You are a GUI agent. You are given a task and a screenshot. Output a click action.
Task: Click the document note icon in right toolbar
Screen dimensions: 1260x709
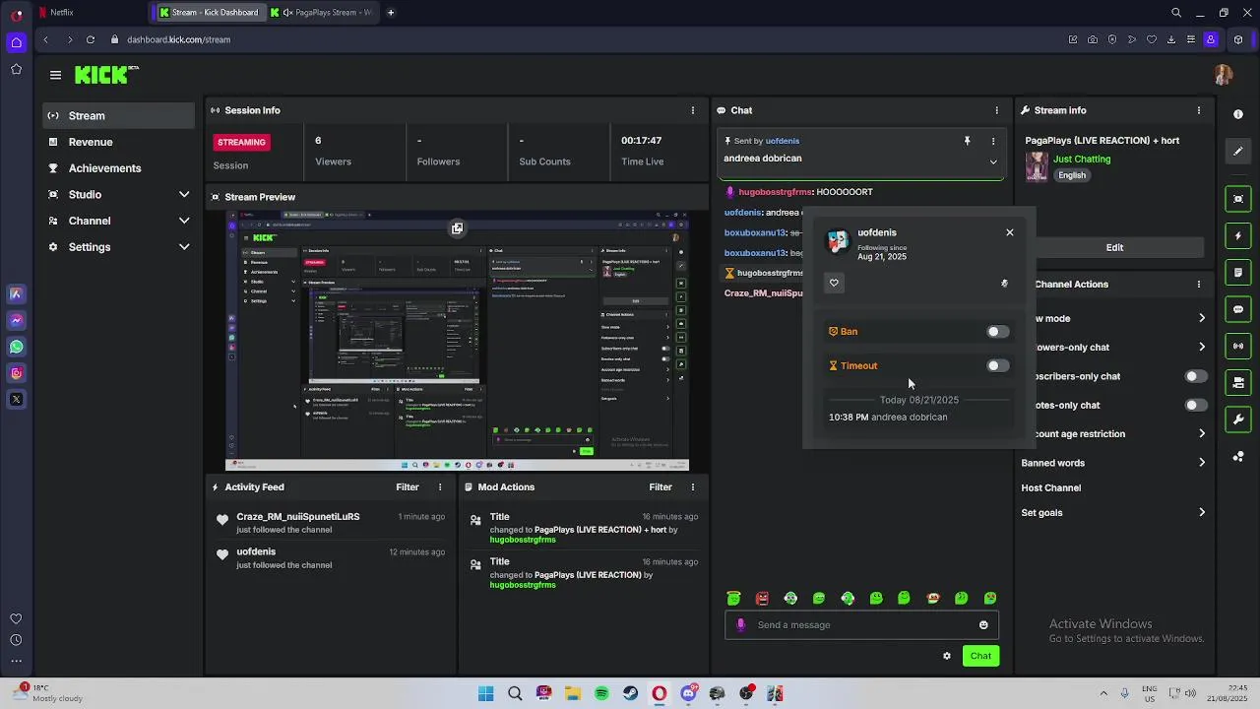pos(1238,273)
